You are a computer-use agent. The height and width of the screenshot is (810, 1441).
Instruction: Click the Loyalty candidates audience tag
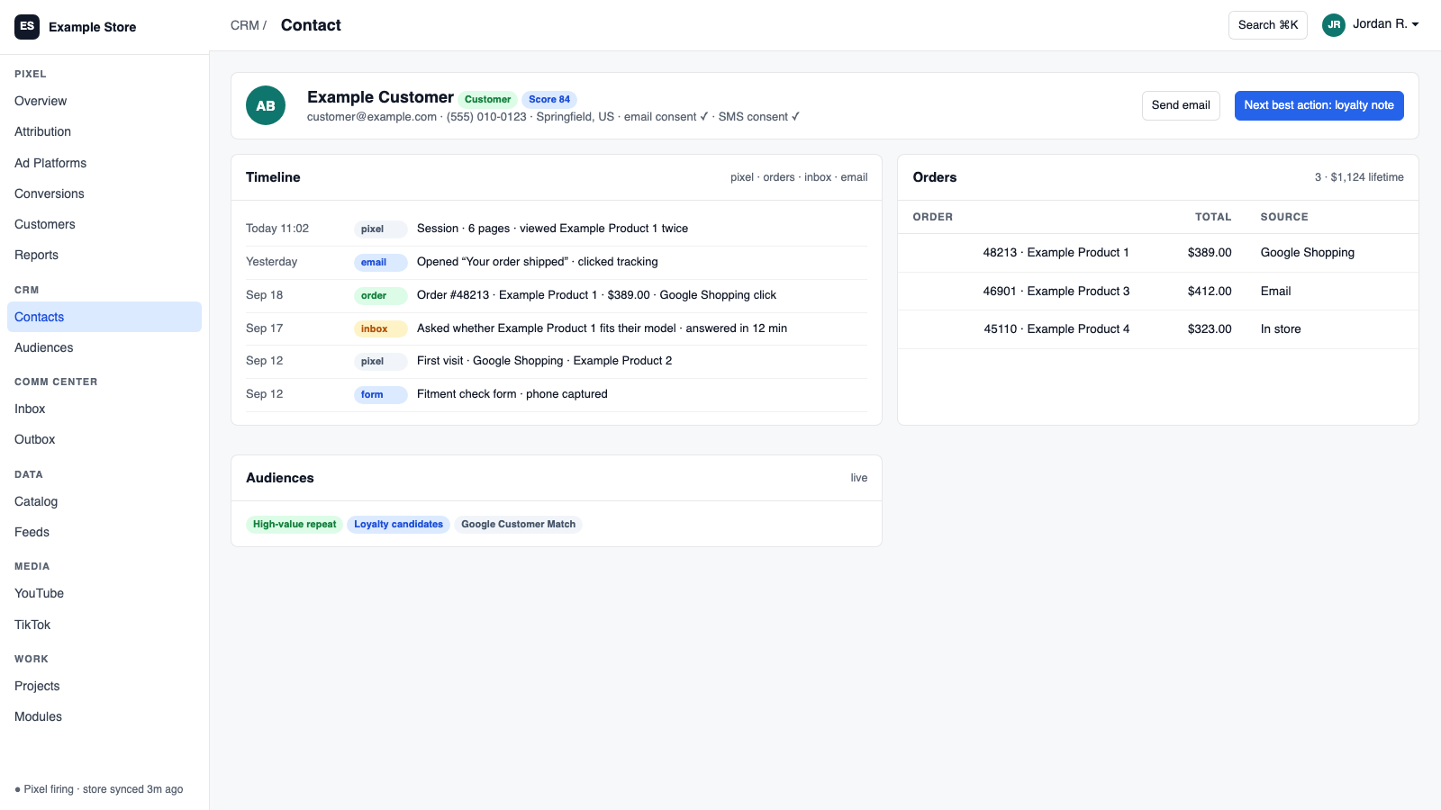point(398,524)
